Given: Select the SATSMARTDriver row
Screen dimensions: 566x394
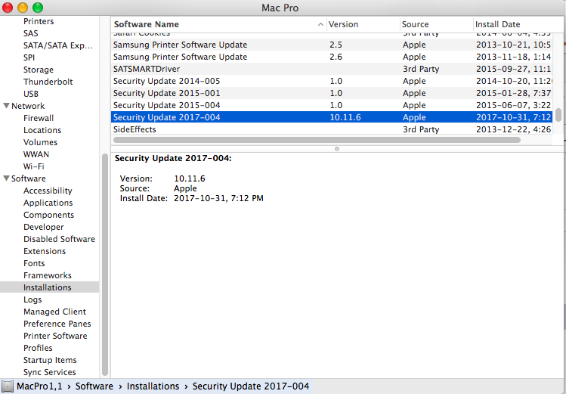Looking at the screenshot, I should point(332,69).
